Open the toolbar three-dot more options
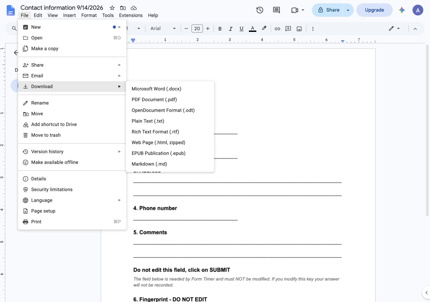The image size is (430, 302). click(x=313, y=29)
